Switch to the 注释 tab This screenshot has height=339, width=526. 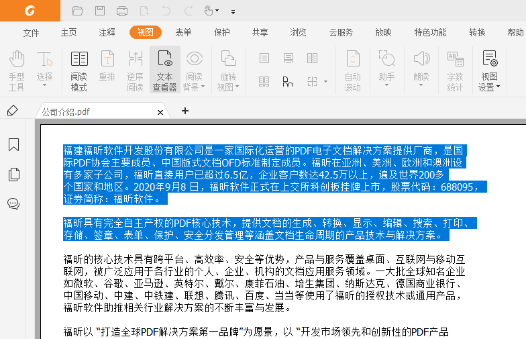click(107, 32)
